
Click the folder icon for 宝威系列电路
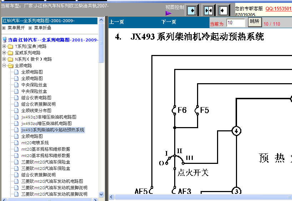pos(10,53)
